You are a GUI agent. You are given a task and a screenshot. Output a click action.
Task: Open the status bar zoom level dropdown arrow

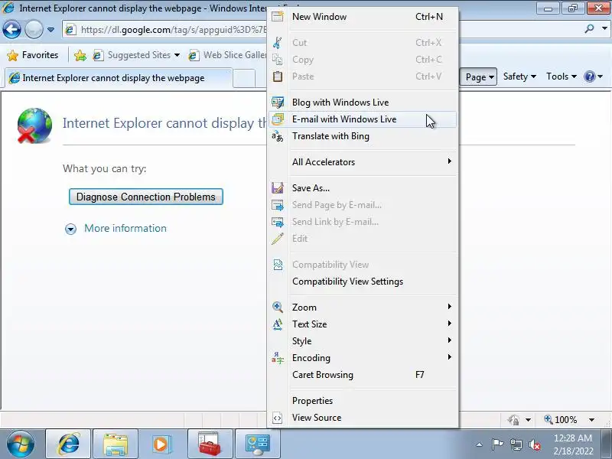tap(591, 420)
